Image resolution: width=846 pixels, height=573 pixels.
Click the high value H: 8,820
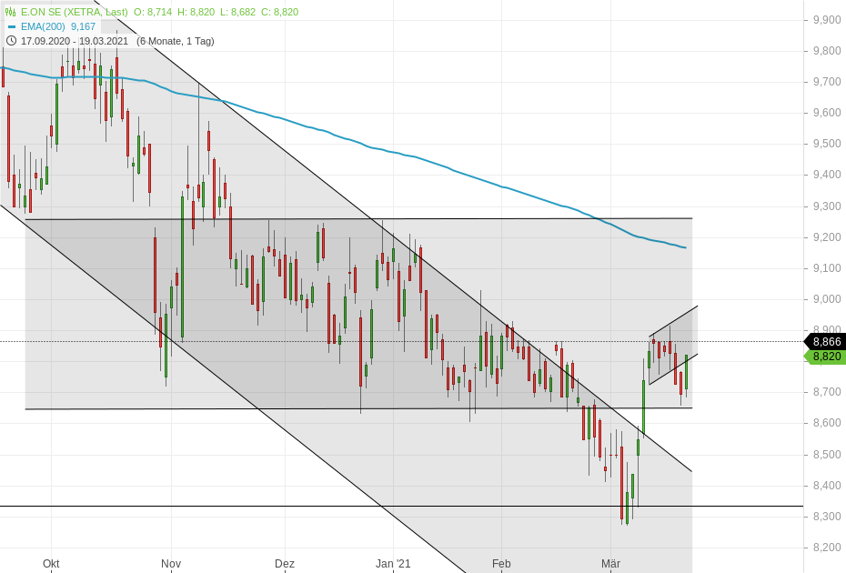point(196,12)
